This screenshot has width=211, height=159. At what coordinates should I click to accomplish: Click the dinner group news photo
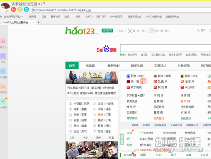click(92, 150)
